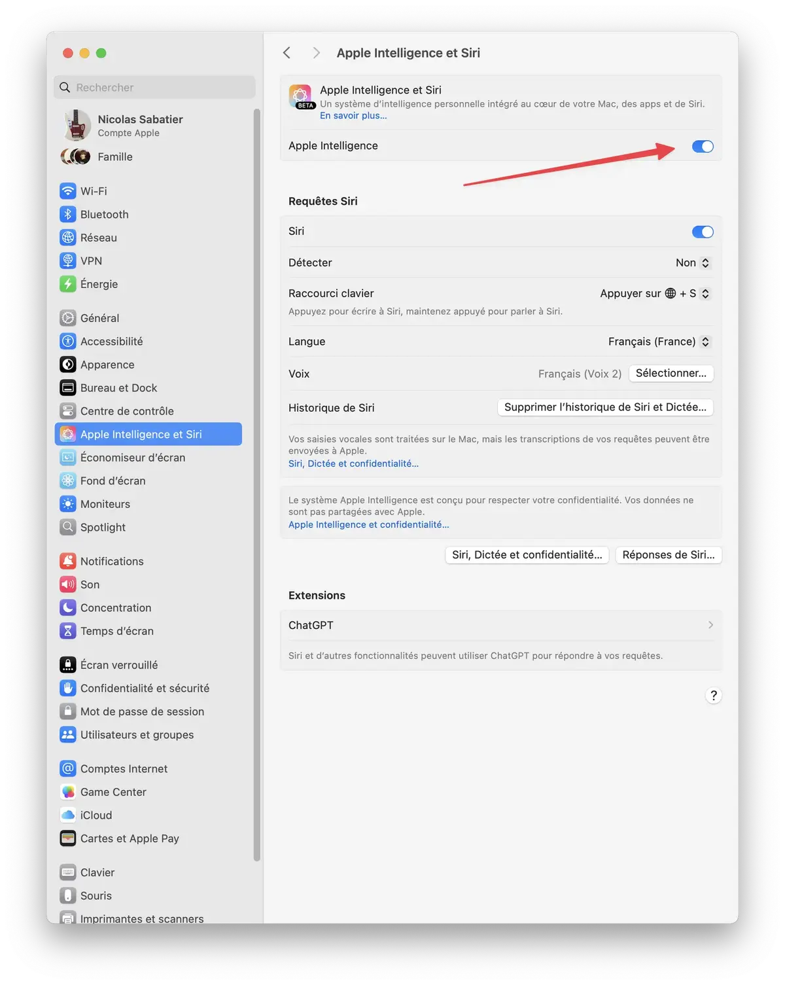Viewport: 785px width, 985px height.
Task: Open the En savoir plus link
Action: tap(353, 115)
